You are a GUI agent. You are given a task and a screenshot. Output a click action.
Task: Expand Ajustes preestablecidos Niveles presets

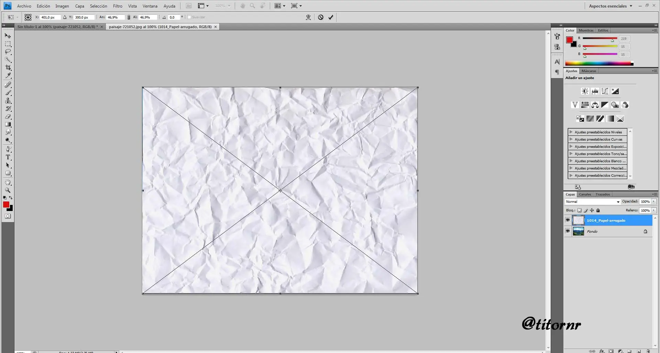pyautogui.click(x=571, y=132)
